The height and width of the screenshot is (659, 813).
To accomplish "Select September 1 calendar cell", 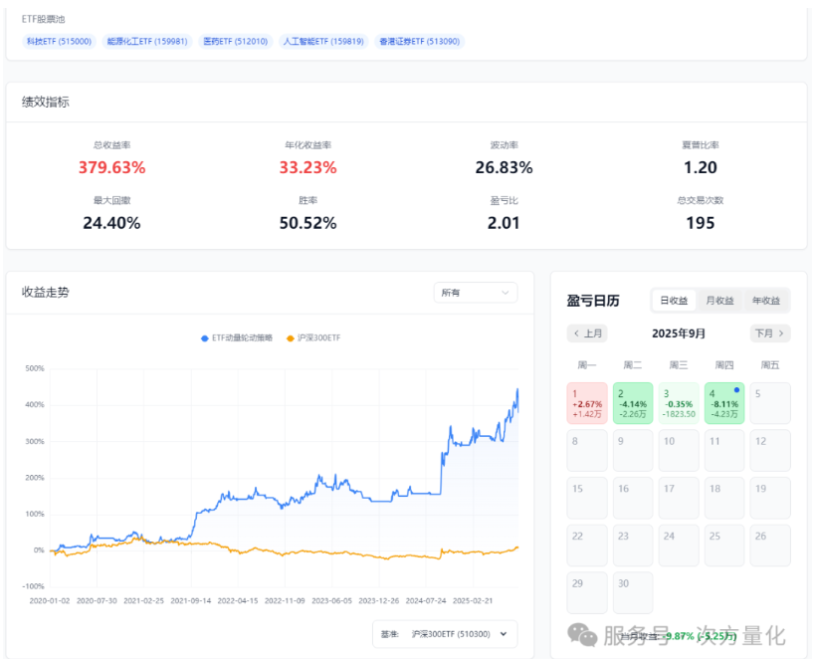I will (x=586, y=403).
